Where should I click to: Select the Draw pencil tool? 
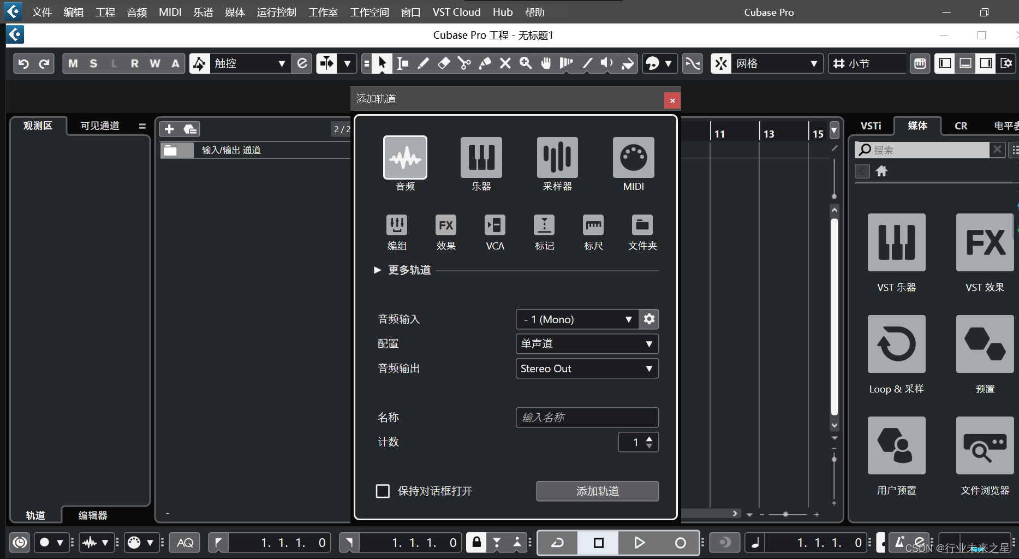coord(423,63)
